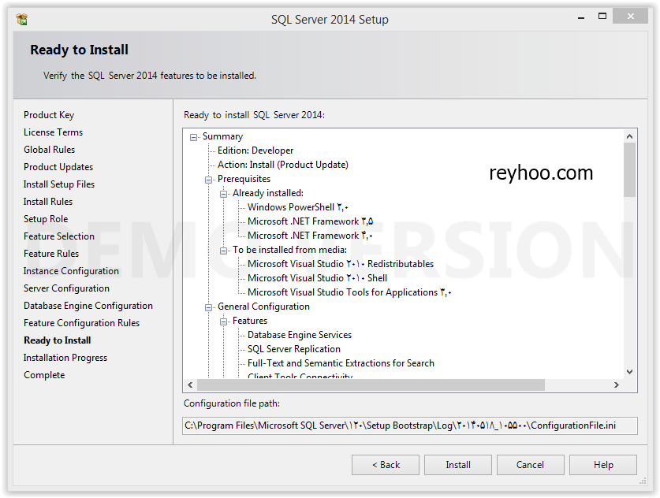
Task: Select the Setup Role step
Action: [x=46, y=219]
